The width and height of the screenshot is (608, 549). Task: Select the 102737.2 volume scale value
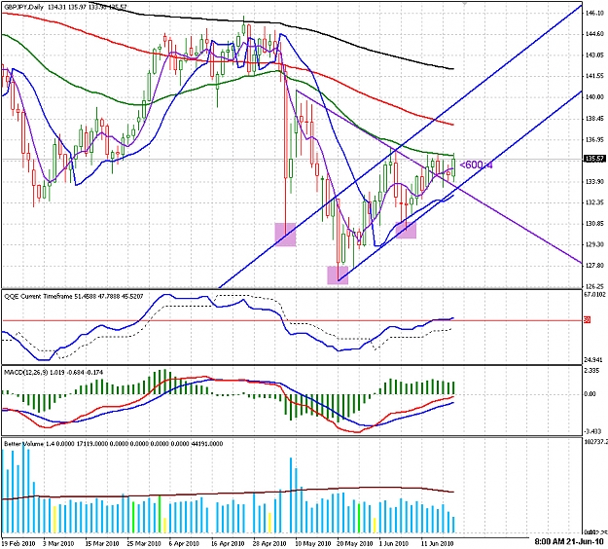596,442
